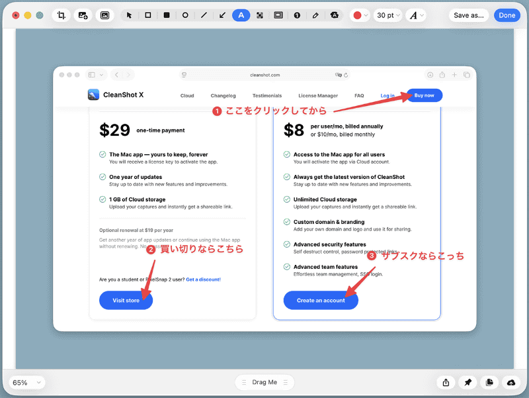Click Log in link in captured webpage

[387, 95]
